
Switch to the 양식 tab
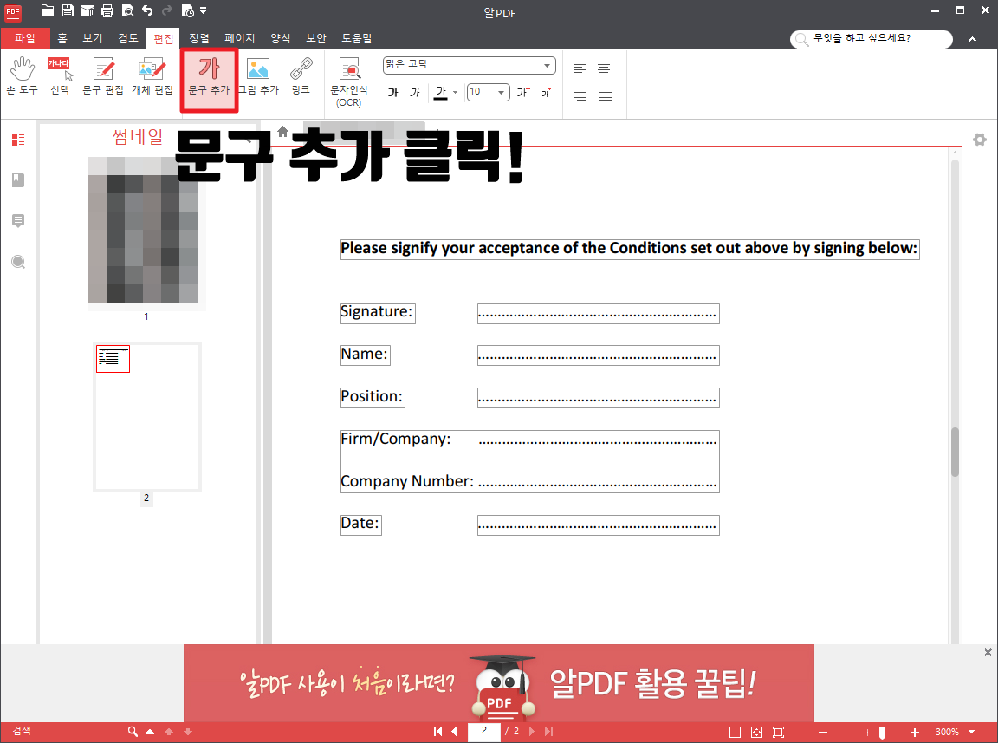click(x=281, y=38)
